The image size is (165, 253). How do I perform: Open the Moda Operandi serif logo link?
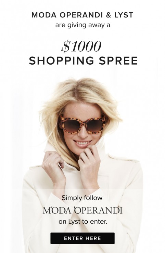(x=82, y=210)
